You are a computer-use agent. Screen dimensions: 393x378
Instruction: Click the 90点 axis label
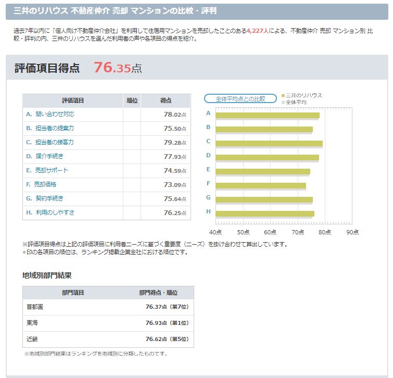tap(352, 232)
